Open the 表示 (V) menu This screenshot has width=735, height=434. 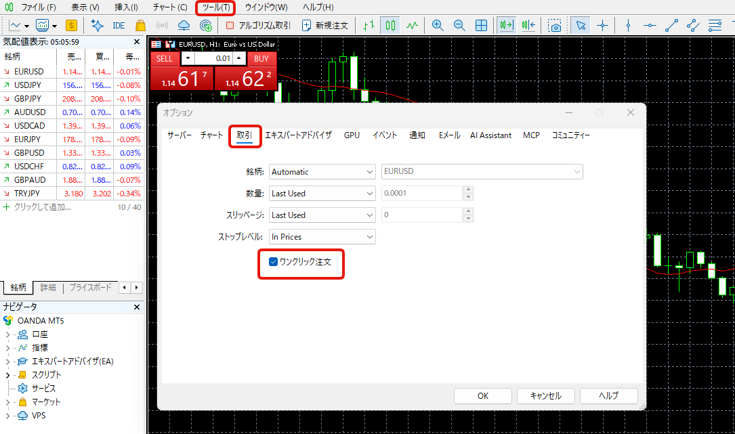coord(85,7)
